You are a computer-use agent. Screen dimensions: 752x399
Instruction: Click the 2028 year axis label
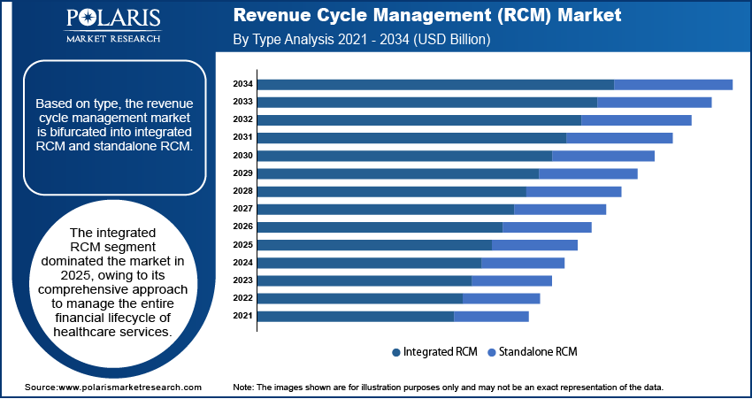243,191
